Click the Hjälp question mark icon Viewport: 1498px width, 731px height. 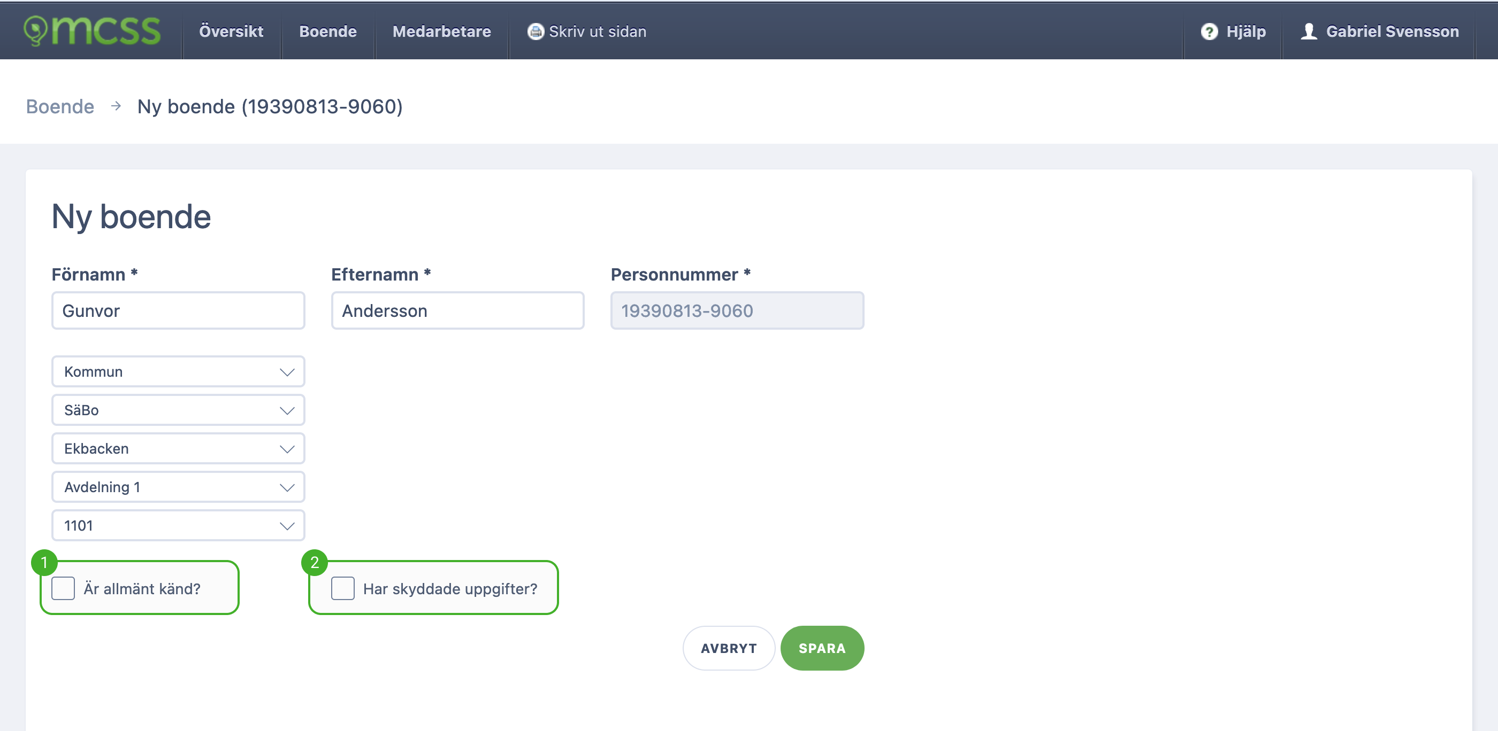pyautogui.click(x=1209, y=32)
